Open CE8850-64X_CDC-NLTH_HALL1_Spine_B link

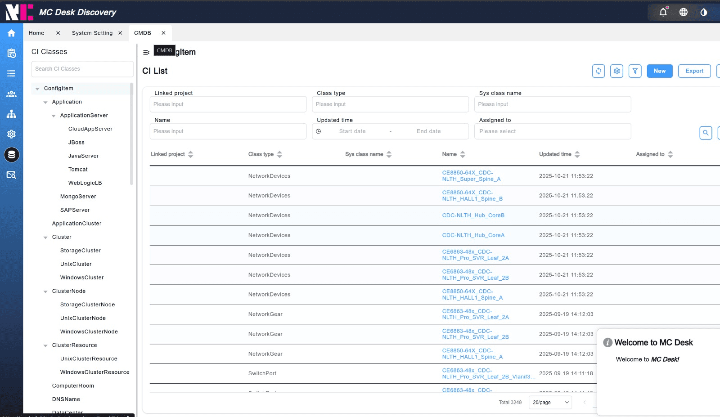472,196
